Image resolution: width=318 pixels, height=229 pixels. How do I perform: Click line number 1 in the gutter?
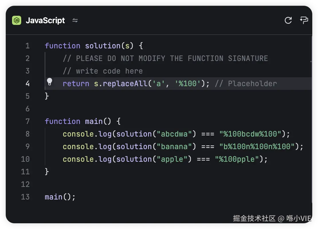pyautogui.click(x=28, y=46)
